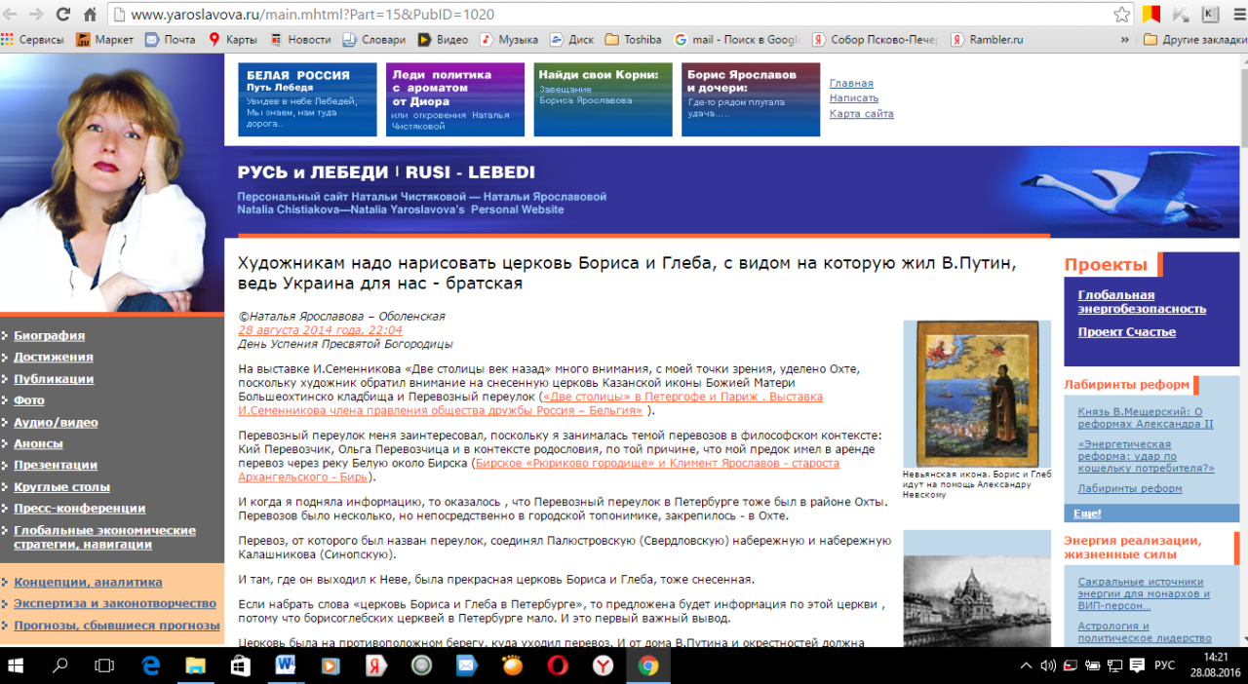This screenshot has height=684, width=1248.
Task: Open Фото in the left menu
Action: click(29, 400)
